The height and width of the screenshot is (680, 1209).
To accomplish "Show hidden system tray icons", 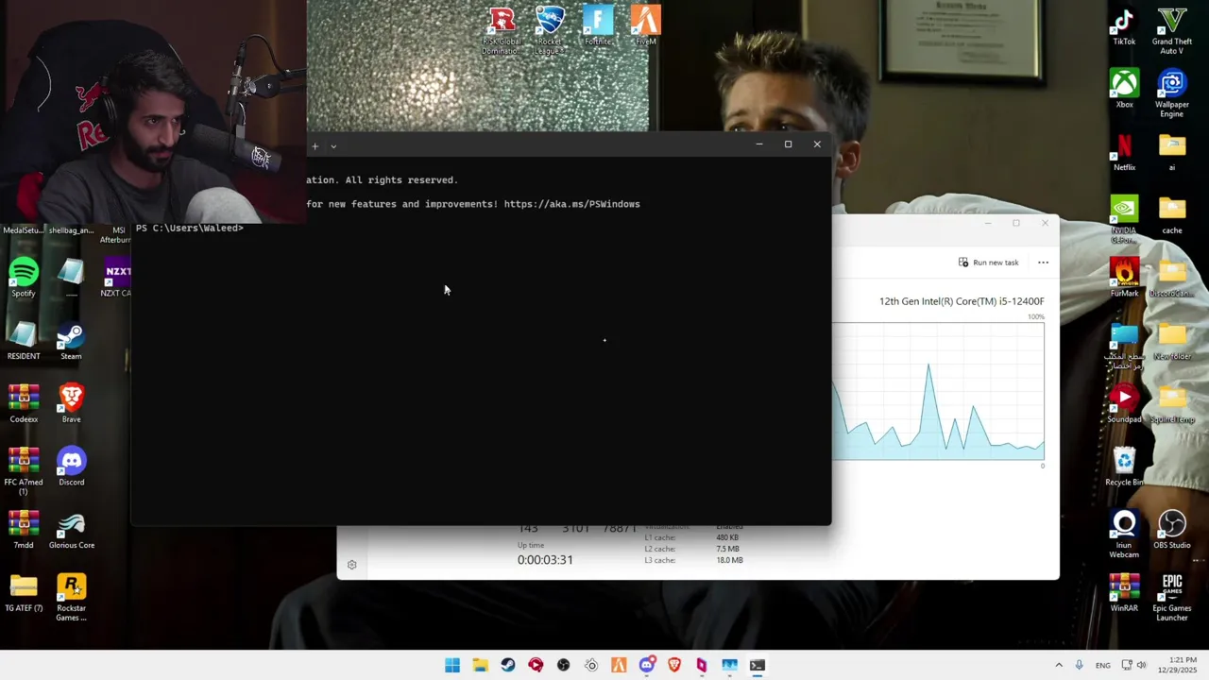I will (1059, 665).
